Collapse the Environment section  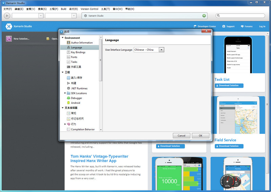(x=63, y=38)
